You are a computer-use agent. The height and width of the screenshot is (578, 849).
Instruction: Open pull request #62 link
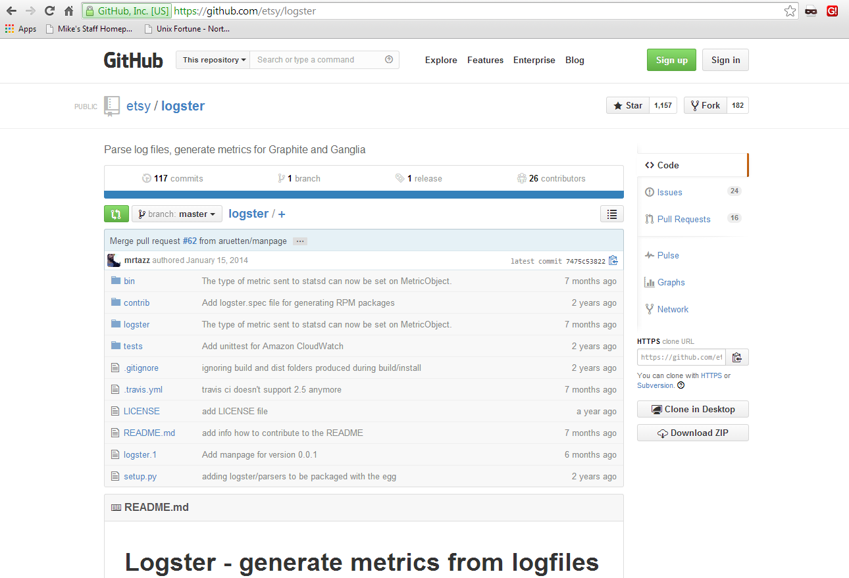click(x=190, y=241)
